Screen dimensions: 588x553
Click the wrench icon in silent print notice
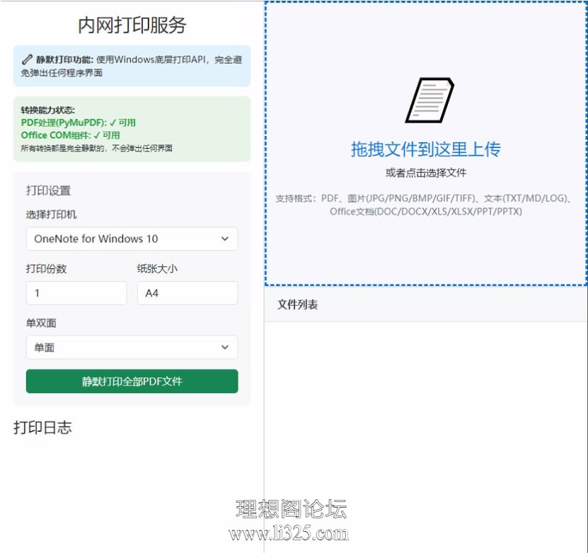[x=27, y=59]
